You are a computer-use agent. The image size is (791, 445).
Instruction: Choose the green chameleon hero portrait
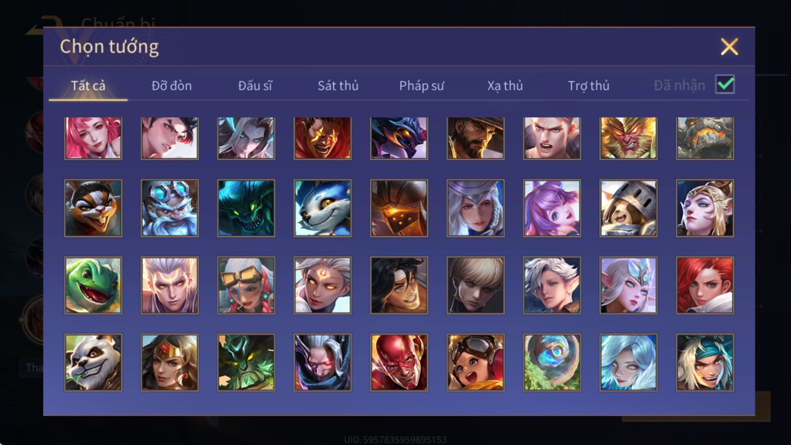pos(93,285)
